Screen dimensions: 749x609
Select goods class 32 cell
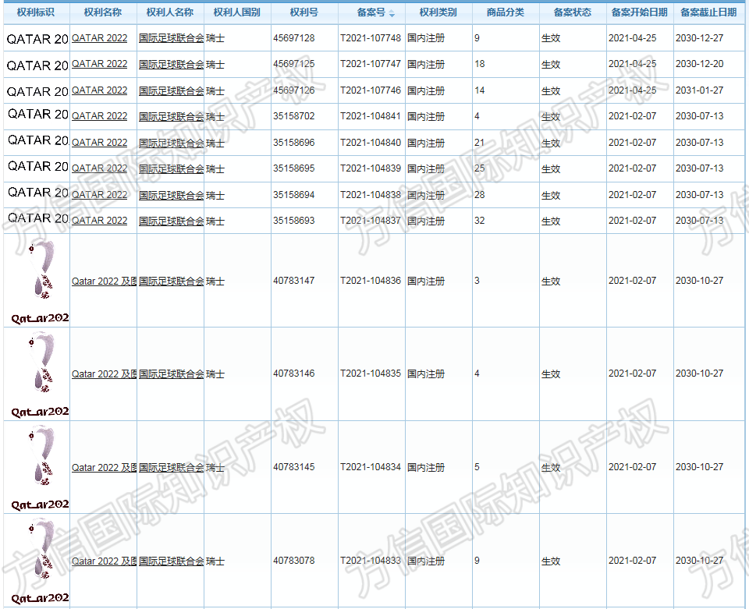[x=480, y=221]
